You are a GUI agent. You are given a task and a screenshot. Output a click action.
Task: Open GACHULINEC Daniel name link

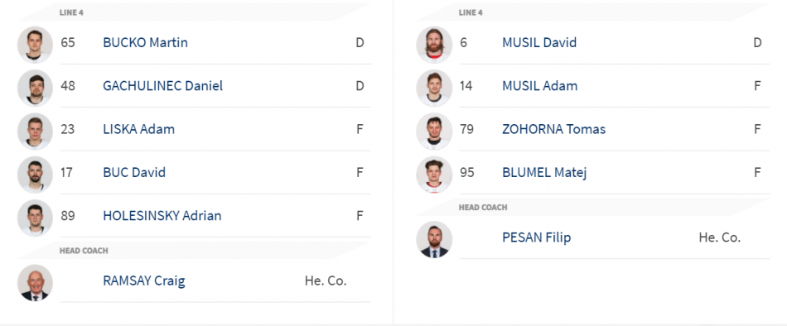click(x=162, y=86)
